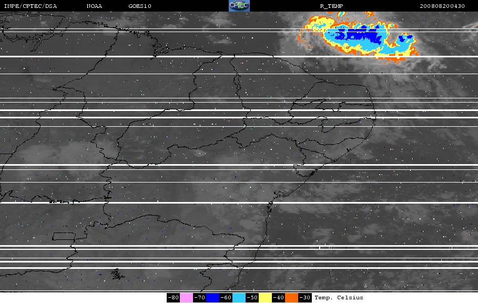Pick the orange -40 to -30 swatch

point(291,298)
